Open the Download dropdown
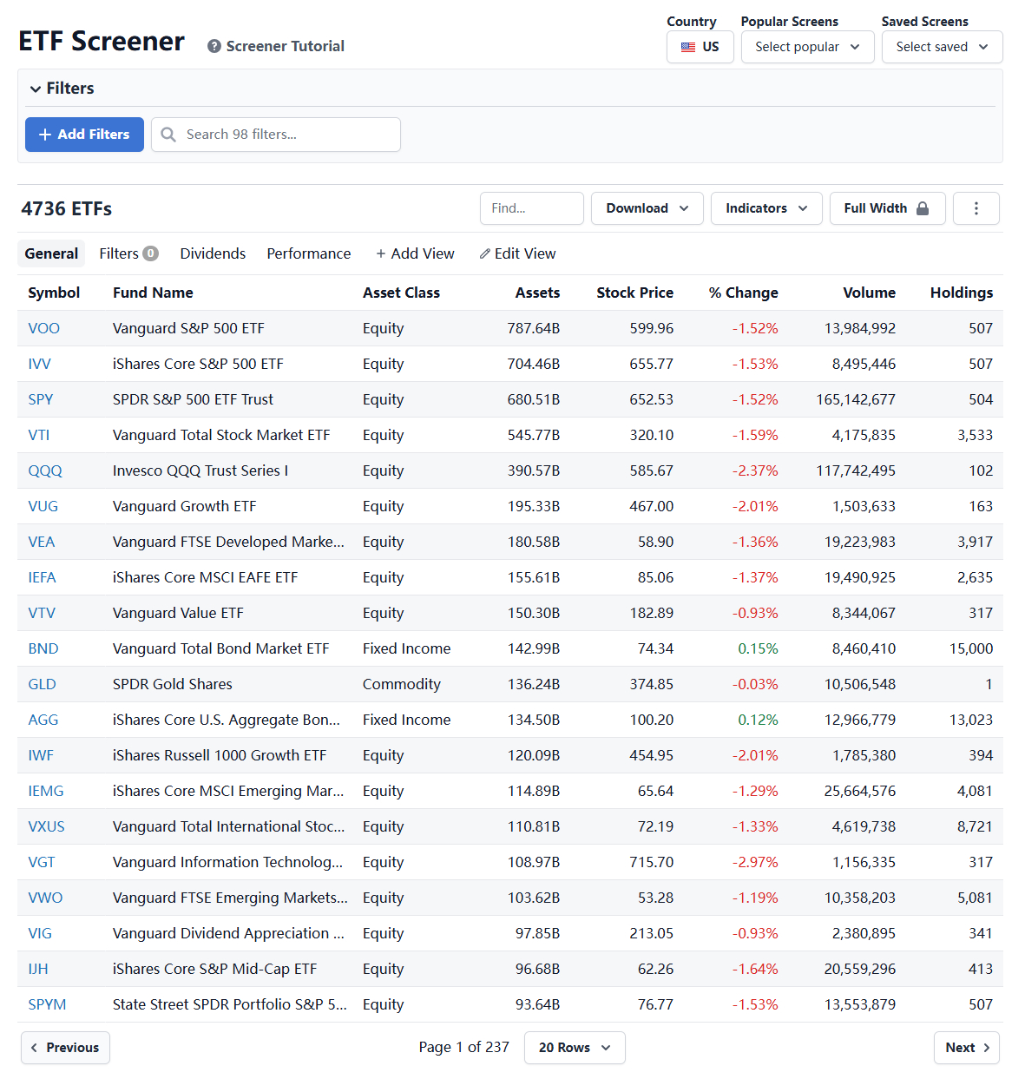Image resolution: width=1025 pixels, height=1079 pixels. pyautogui.click(x=647, y=208)
